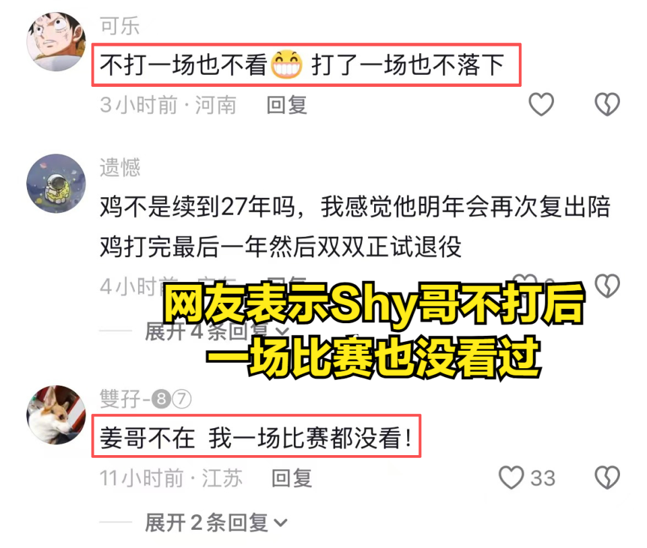Open username 遗憾's profile link
The height and width of the screenshot is (548, 647).
click(x=120, y=168)
